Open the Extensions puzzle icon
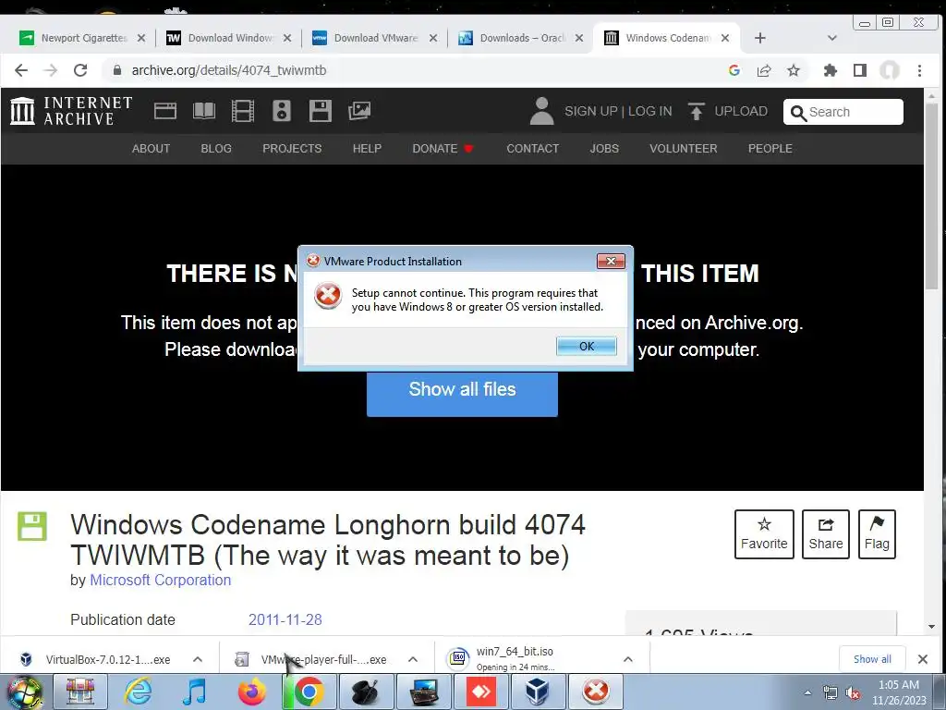Screen dimensions: 946x710 coord(831,70)
